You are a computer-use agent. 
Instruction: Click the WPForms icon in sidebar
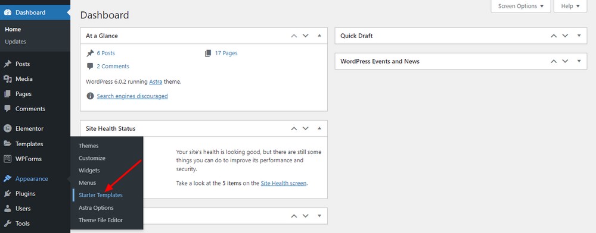pyautogui.click(x=8, y=159)
